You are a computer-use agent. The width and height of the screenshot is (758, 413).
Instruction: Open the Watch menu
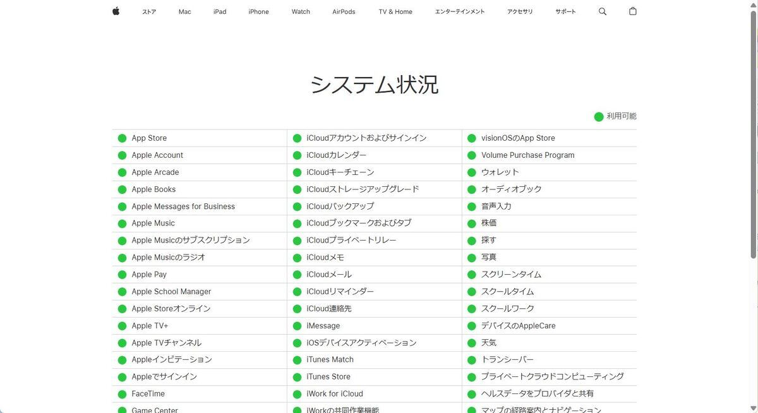[x=301, y=11]
